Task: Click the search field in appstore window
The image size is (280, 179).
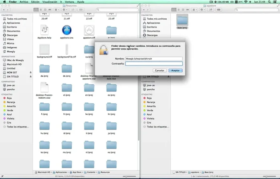Action: point(256,10)
